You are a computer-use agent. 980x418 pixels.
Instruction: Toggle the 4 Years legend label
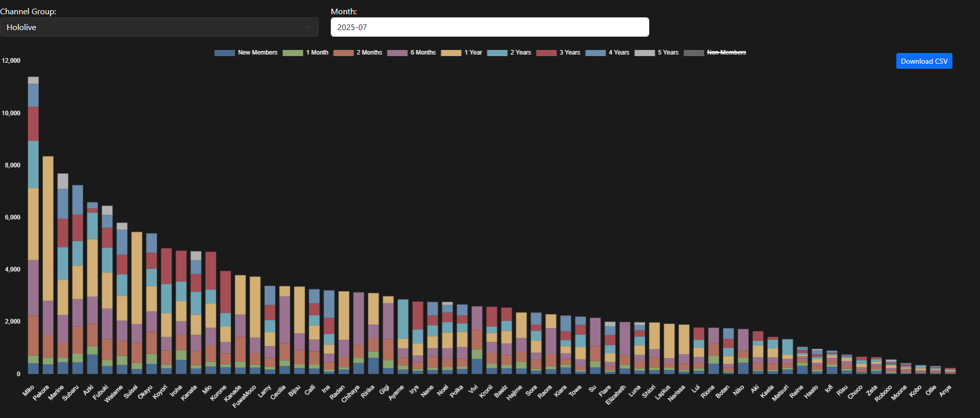[x=619, y=53]
